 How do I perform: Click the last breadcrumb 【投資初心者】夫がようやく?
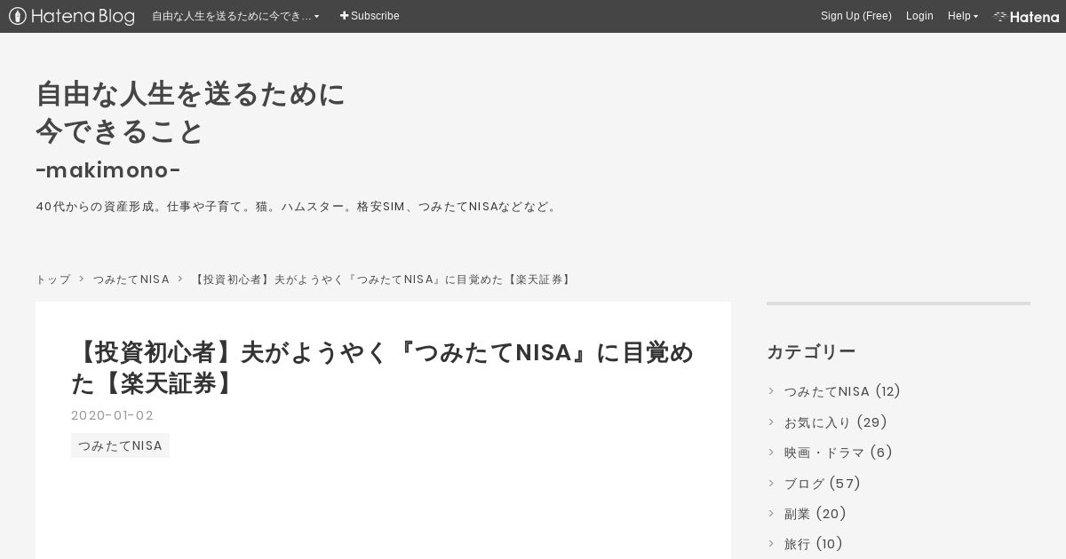383,279
